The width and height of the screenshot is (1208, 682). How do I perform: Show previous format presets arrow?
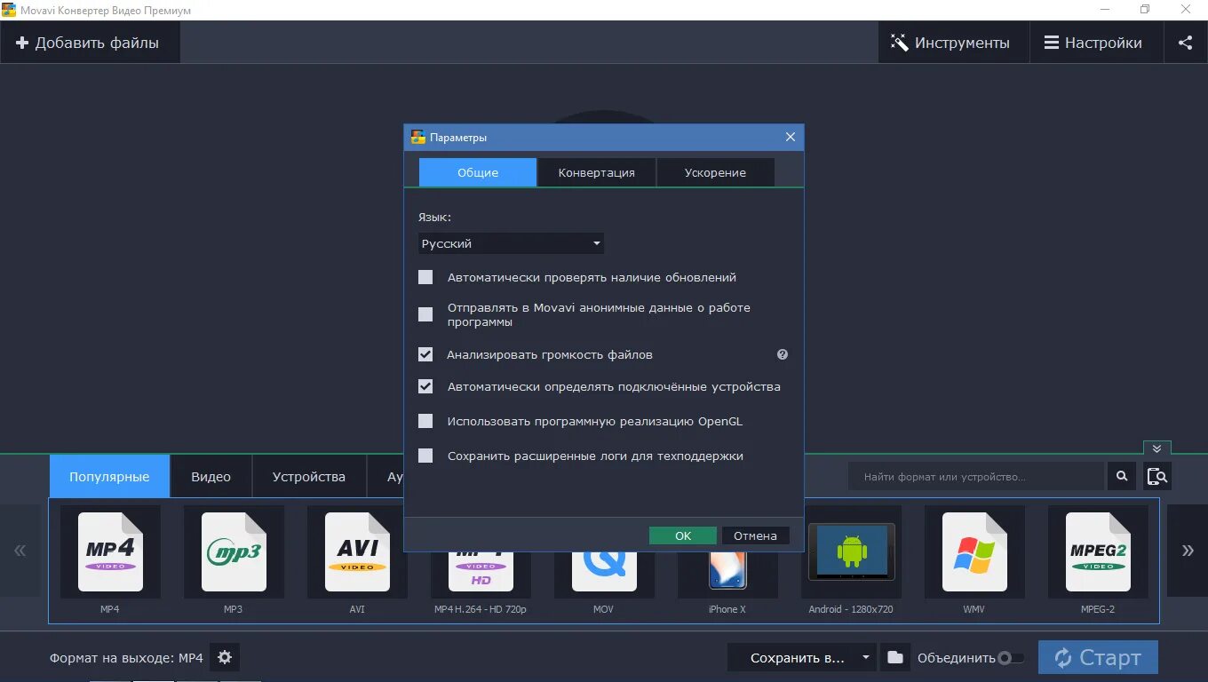point(20,551)
